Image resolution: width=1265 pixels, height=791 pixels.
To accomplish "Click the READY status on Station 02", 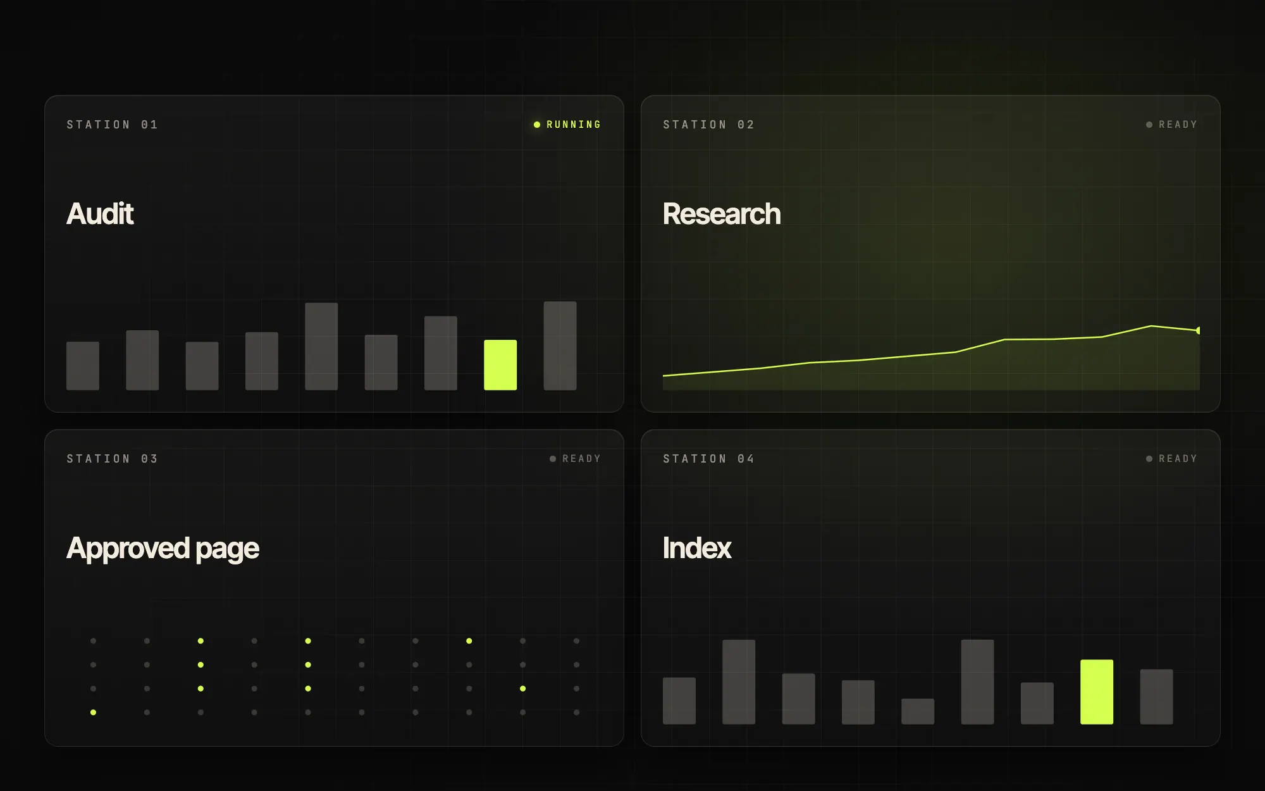I will coord(1172,125).
